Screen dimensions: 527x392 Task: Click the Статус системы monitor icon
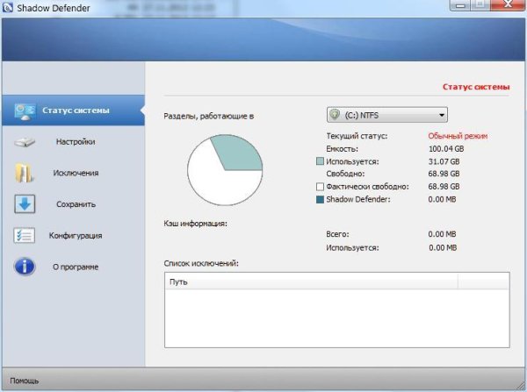(x=25, y=111)
